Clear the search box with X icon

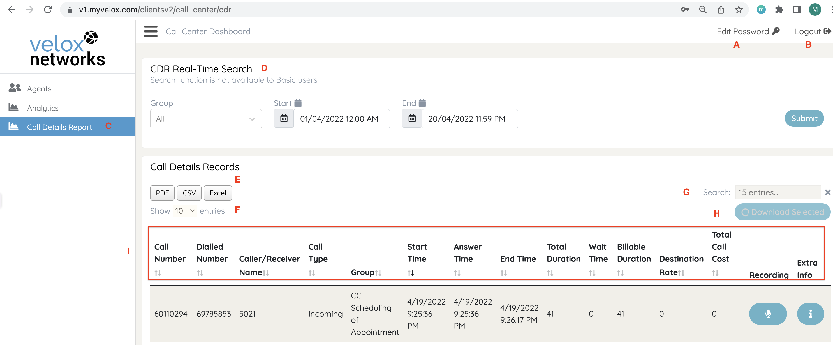[x=827, y=192]
